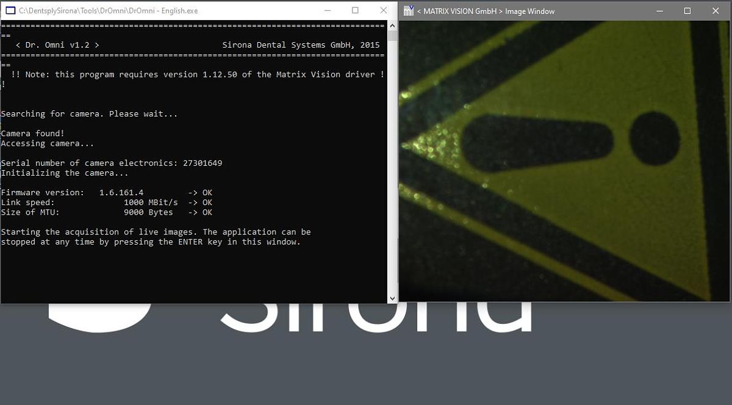Close the DrOmni console window
Screen dimensions: 732x405
383,10
